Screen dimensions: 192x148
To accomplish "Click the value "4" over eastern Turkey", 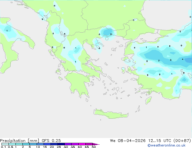I will (x=182, y=59).
